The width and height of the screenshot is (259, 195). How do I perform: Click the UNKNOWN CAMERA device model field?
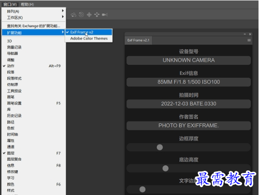[x=188, y=60]
